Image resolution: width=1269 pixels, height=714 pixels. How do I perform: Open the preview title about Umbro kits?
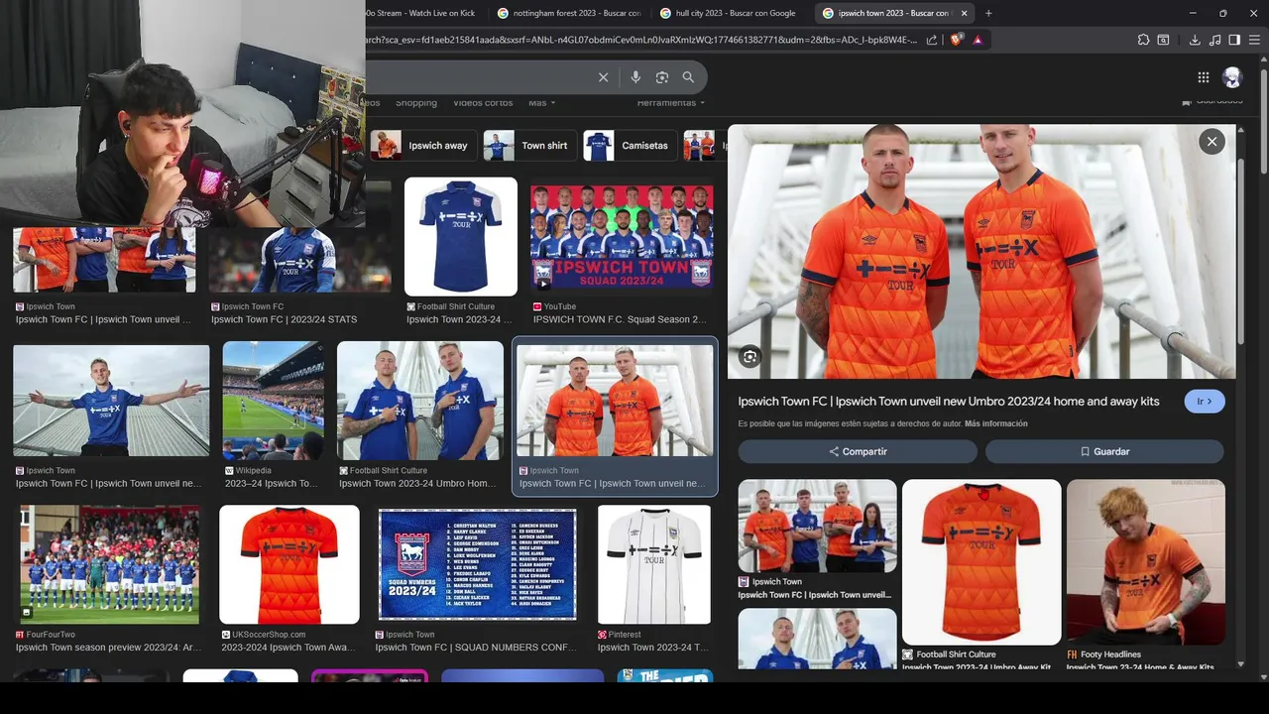pyautogui.click(x=948, y=402)
